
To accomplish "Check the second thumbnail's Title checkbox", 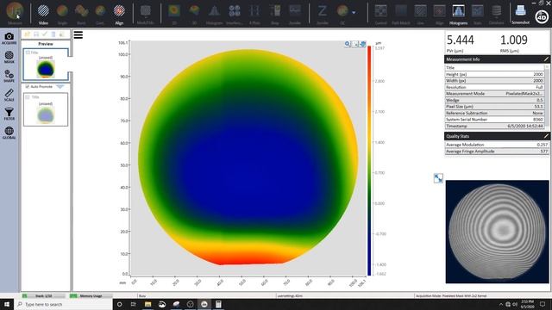I will 28,97.
